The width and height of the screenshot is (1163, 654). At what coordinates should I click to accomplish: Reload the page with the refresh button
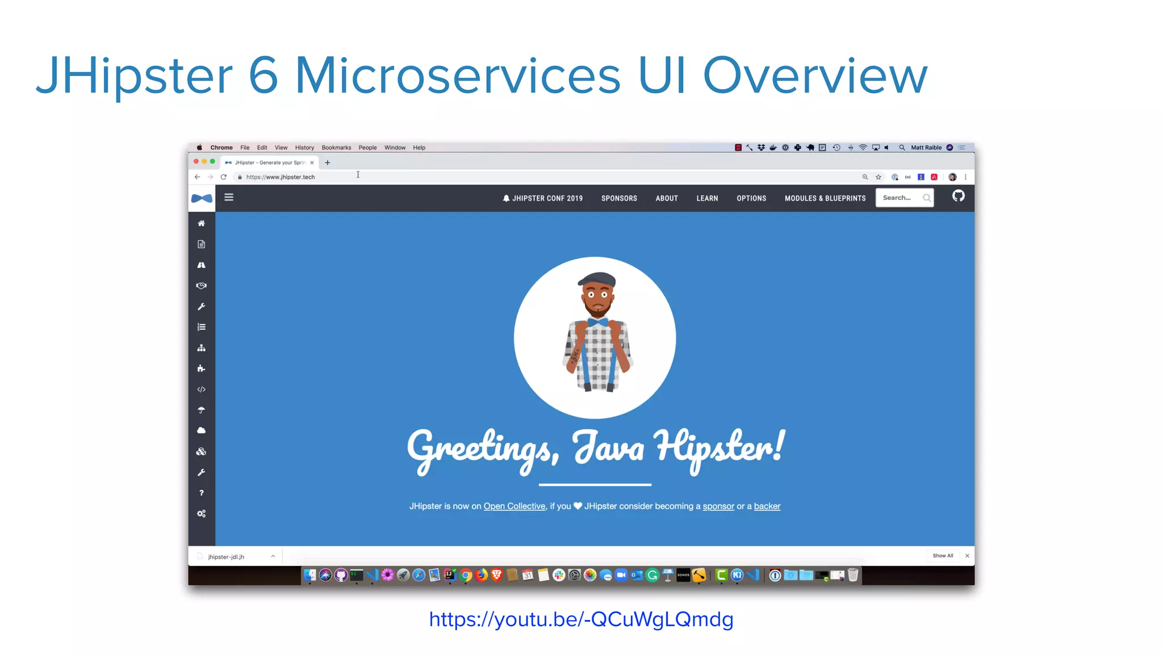(224, 177)
